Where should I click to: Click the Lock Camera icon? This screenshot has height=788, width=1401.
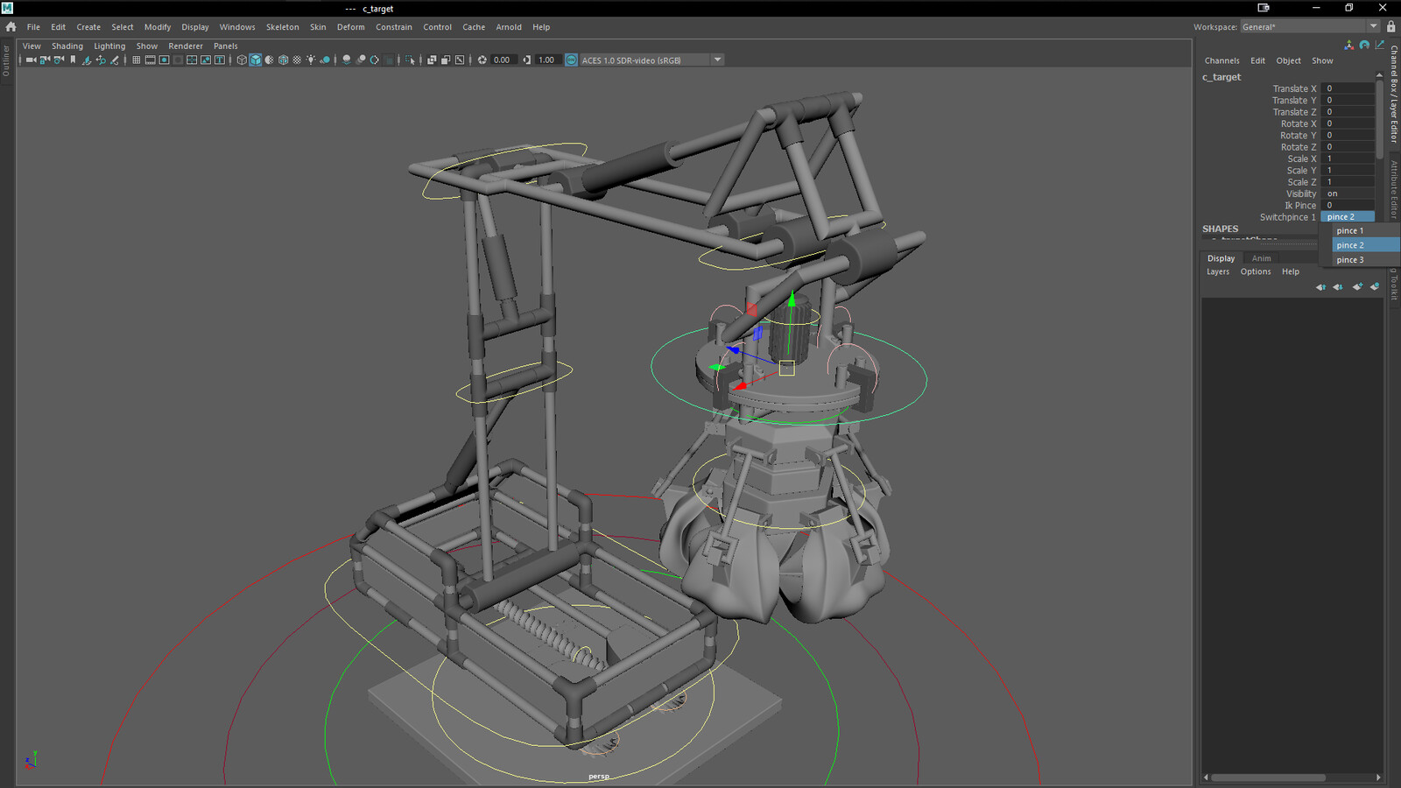[45, 60]
